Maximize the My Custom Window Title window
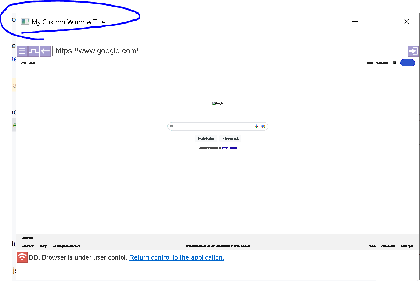The height and width of the screenshot is (281, 420). tap(380, 22)
